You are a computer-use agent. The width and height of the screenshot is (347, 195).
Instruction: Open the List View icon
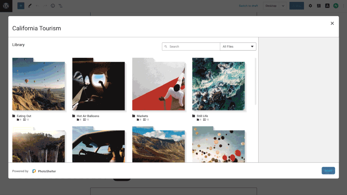(x=60, y=5)
